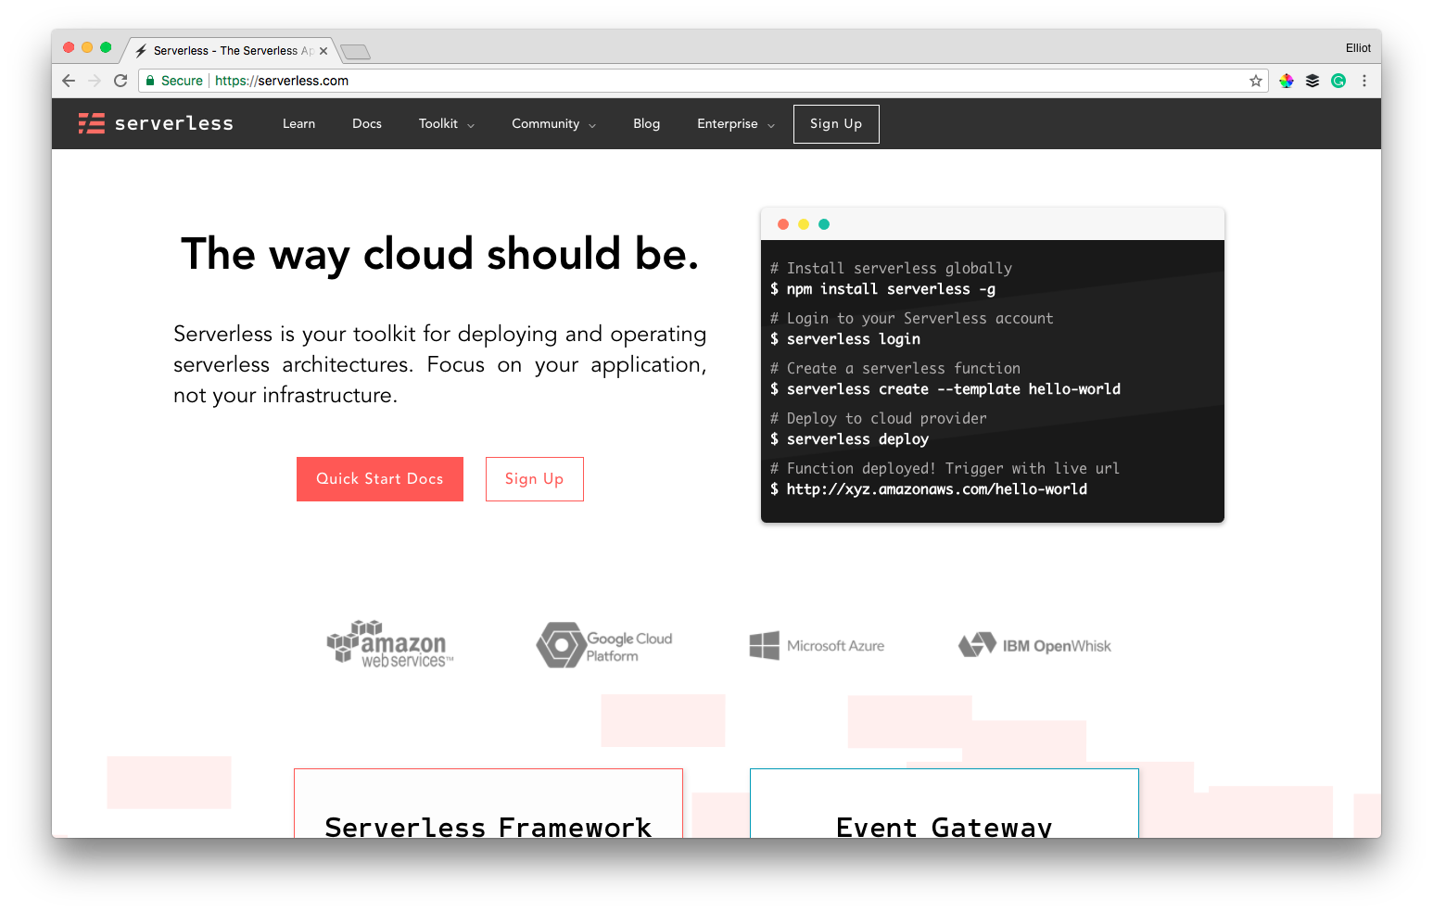Click the red Quick Start Docs button

[380, 479]
